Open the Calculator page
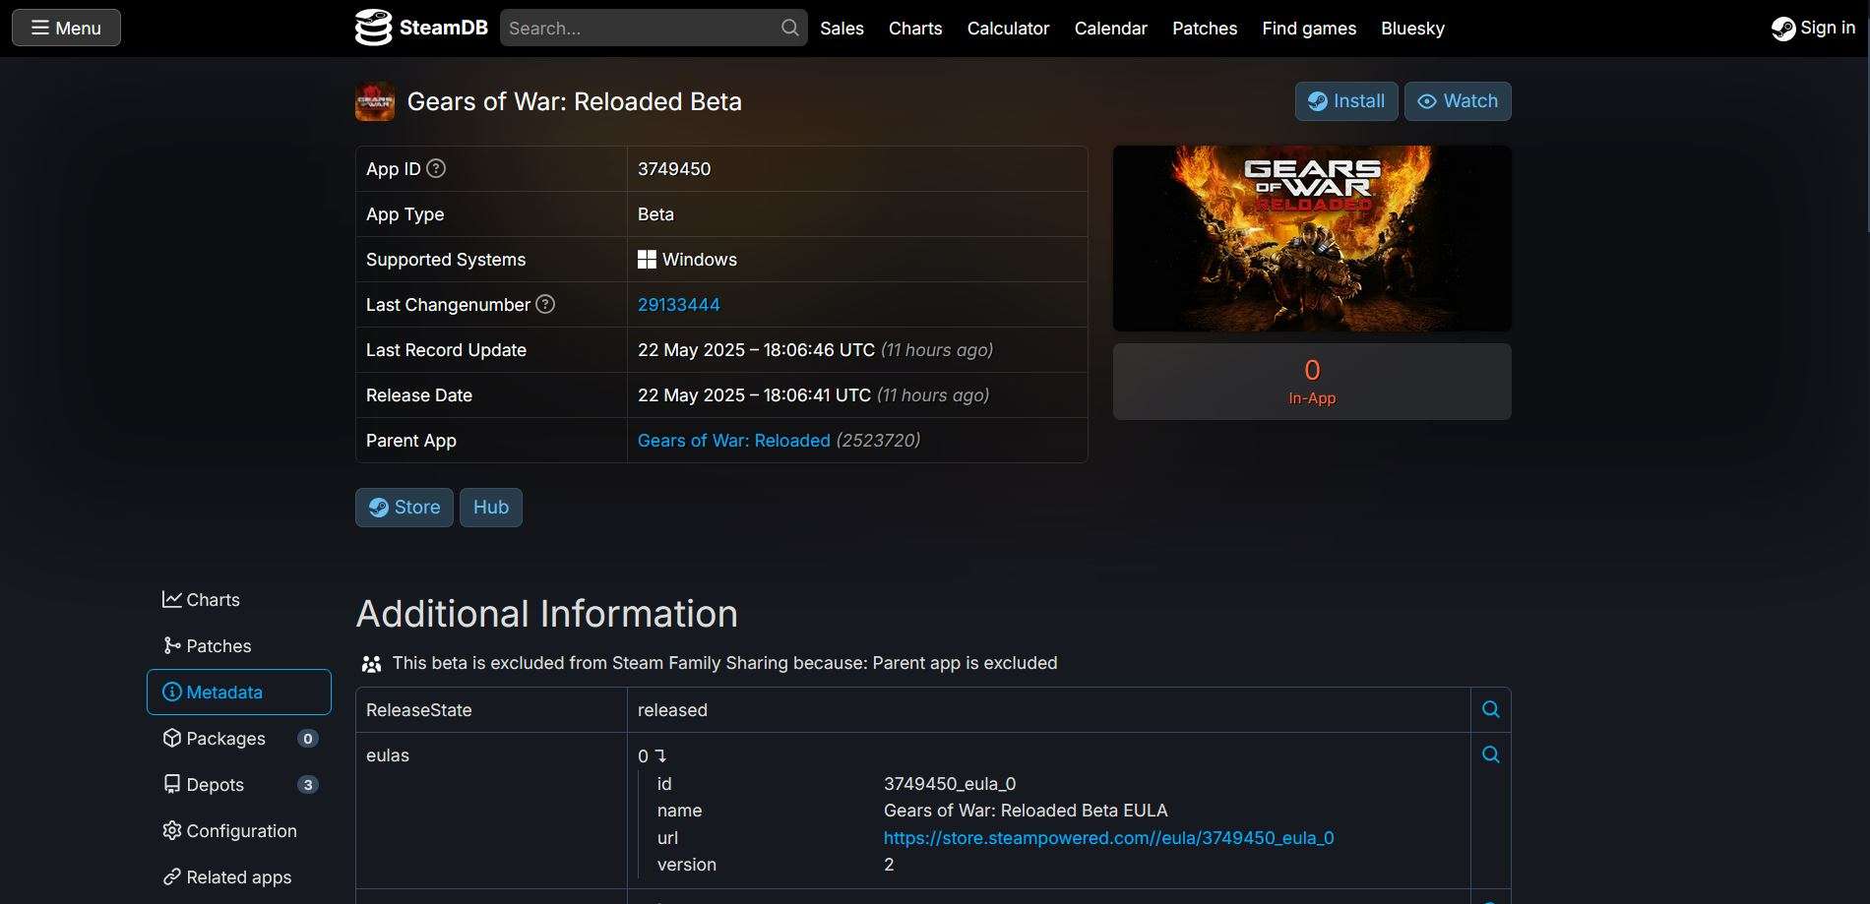Image resolution: width=1870 pixels, height=904 pixels. [1008, 29]
